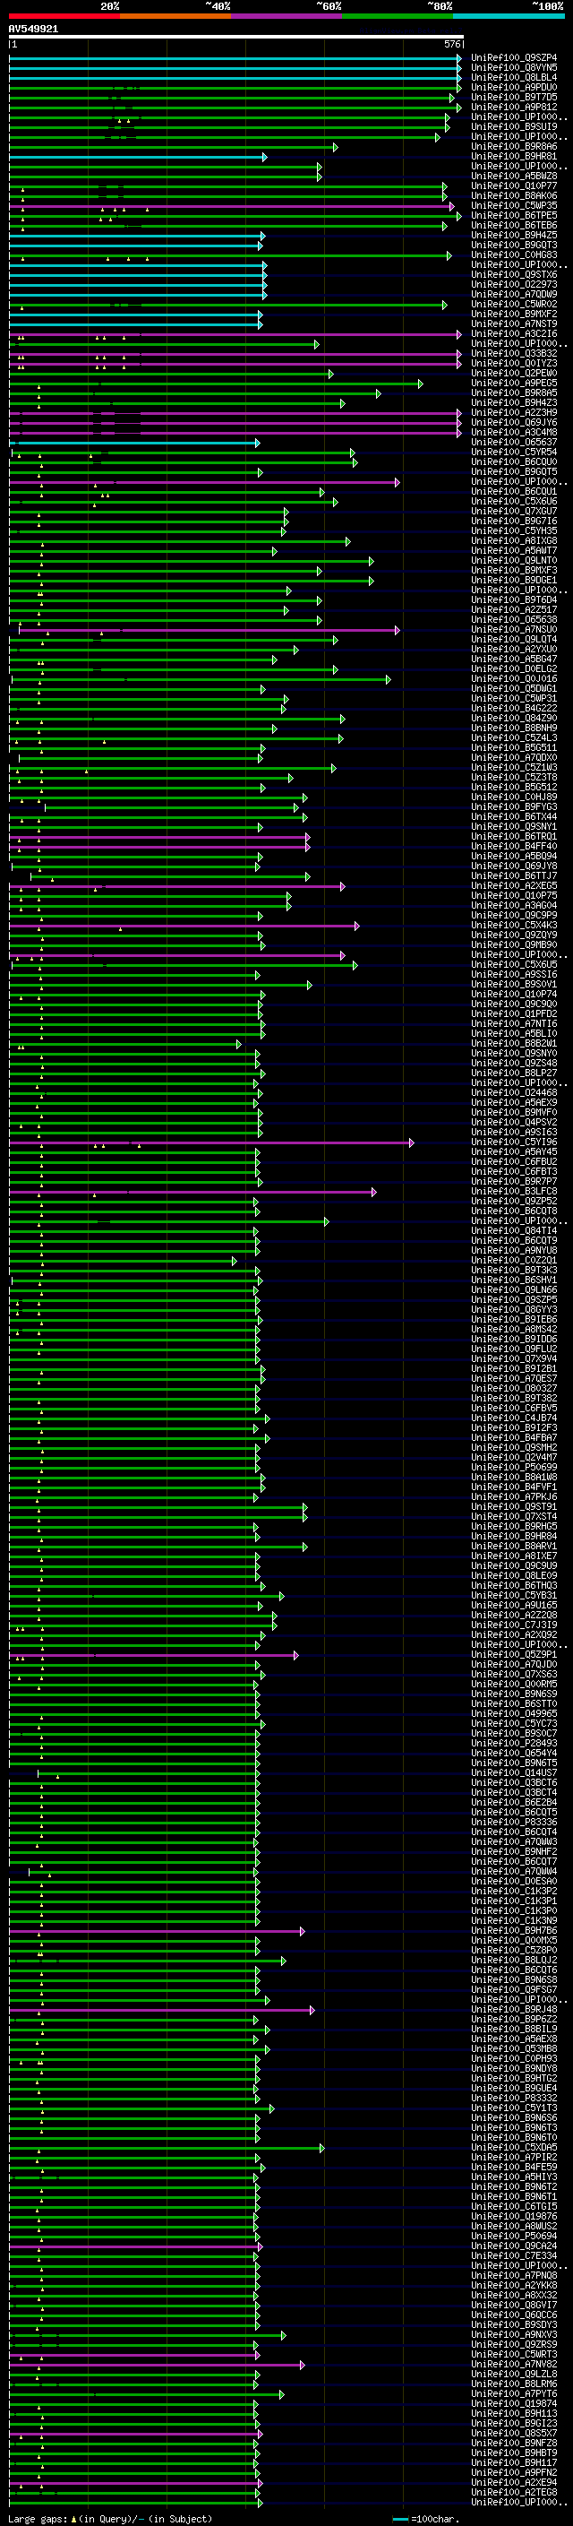Select the UniRef100_Q9LZL8 label
573x2526 pixels.
point(514,2375)
